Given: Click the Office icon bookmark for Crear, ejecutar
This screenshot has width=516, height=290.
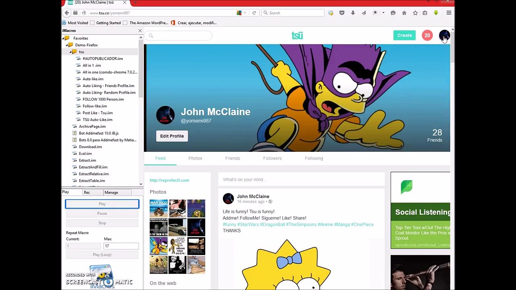Looking at the screenshot, I should tap(173, 23).
